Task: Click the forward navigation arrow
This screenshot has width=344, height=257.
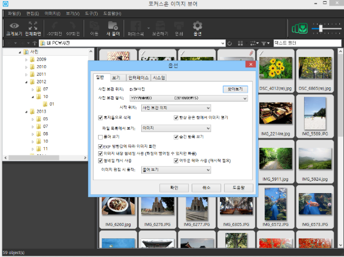Action: pos(22,43)
